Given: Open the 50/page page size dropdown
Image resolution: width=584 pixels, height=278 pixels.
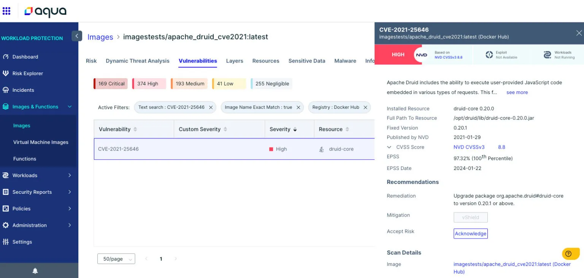Looking at the screenshot, I should tap(116, 259).
